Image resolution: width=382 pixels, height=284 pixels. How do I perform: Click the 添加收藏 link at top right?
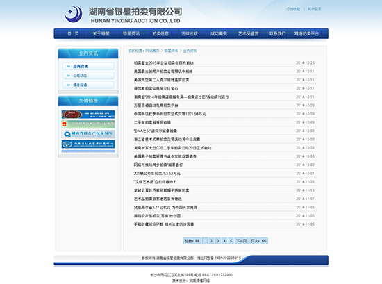pos(293,9)
